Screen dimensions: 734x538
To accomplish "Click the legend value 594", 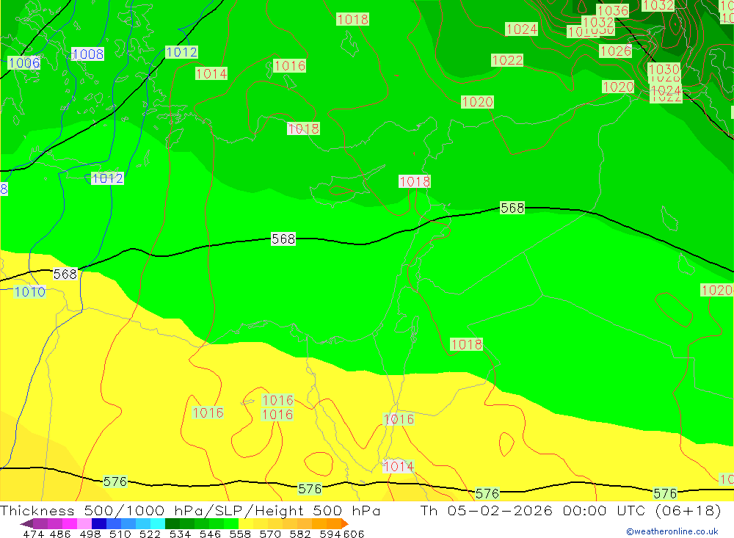I will click(330, 534).
